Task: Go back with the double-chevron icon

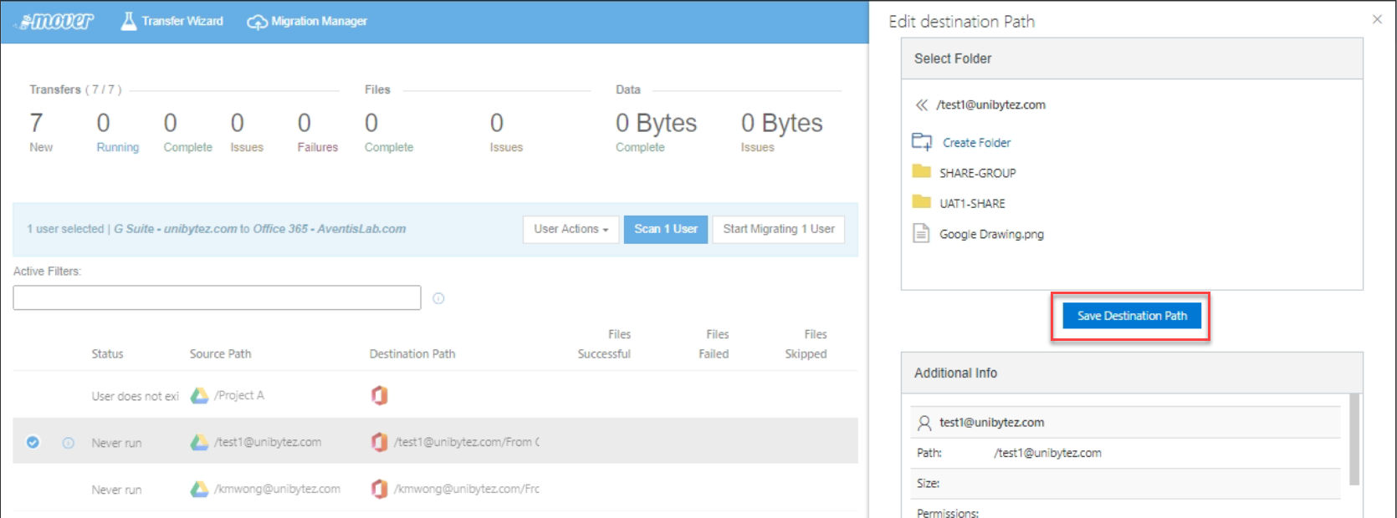Action: click(921, 105)
